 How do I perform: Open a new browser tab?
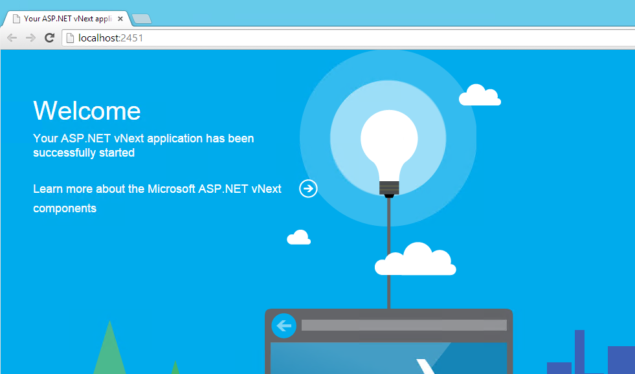click(x=142, y=19)
